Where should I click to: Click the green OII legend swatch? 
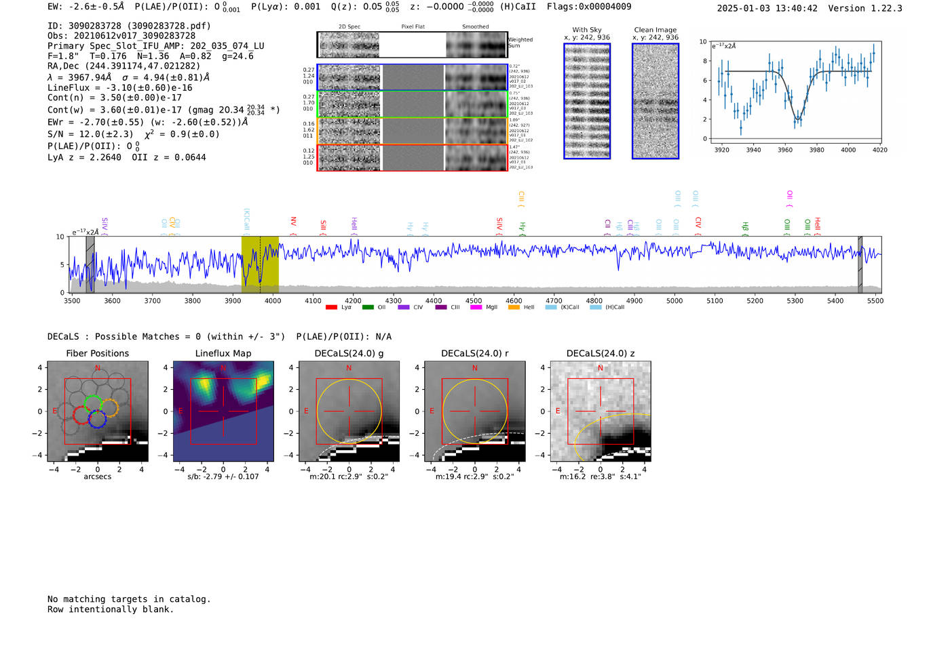(x=368, y=307)
